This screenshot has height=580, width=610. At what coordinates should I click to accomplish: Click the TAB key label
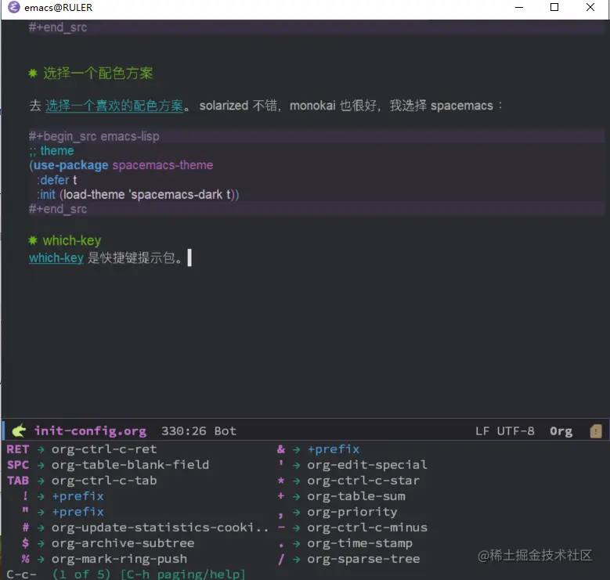[x=18, y=481]
